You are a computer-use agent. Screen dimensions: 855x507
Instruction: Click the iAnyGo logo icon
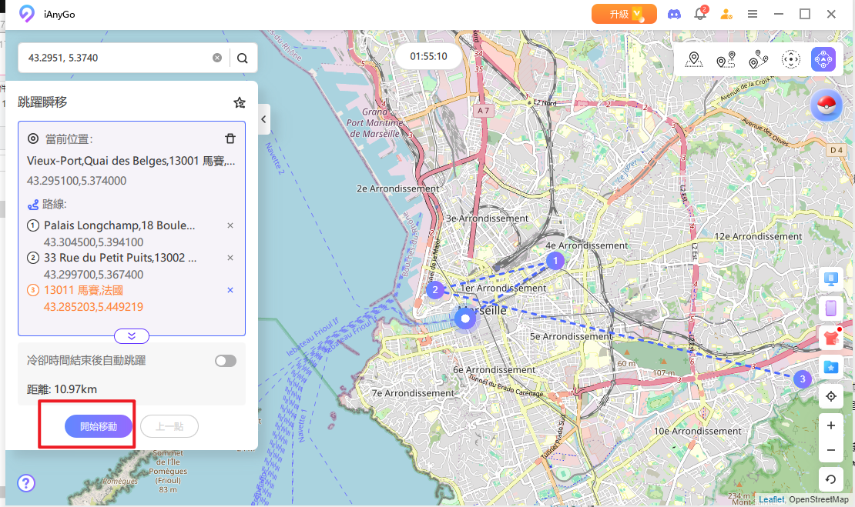click(x=26, y=14)
